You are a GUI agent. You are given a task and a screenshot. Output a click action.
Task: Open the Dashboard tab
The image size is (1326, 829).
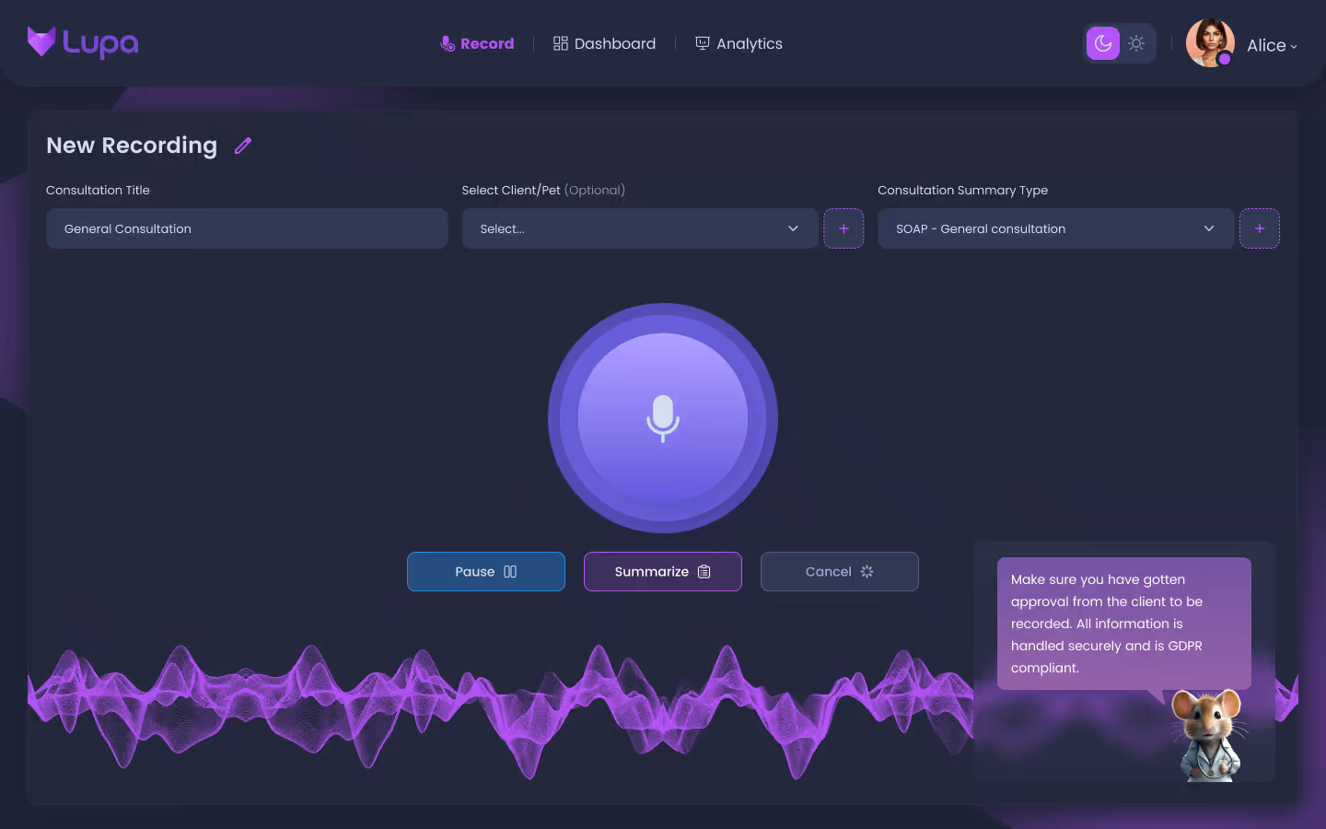click(x=604, y=43)
